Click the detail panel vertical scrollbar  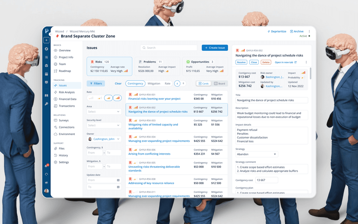pyautogui.click(x=310, y=73)
